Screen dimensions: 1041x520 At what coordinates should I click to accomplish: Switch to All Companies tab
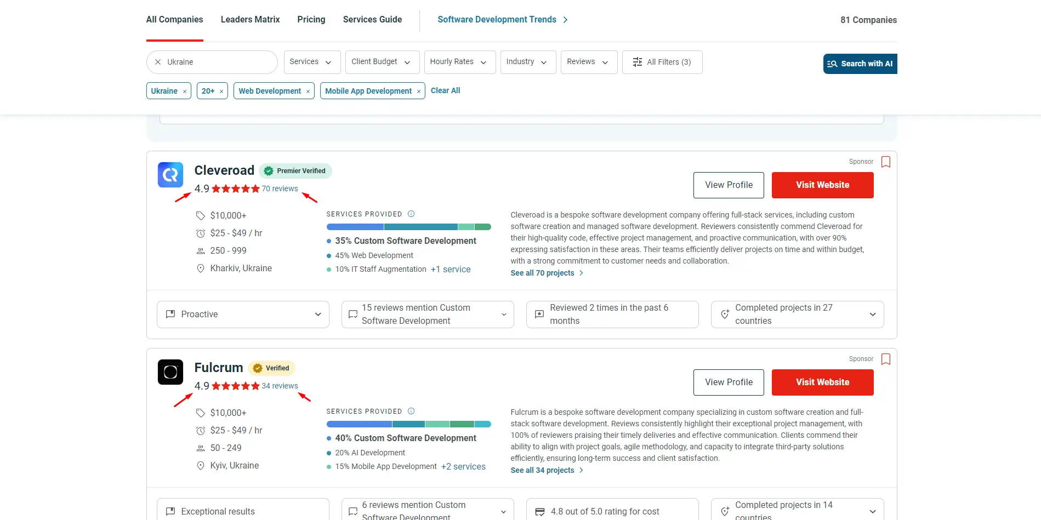click(174, 20)
